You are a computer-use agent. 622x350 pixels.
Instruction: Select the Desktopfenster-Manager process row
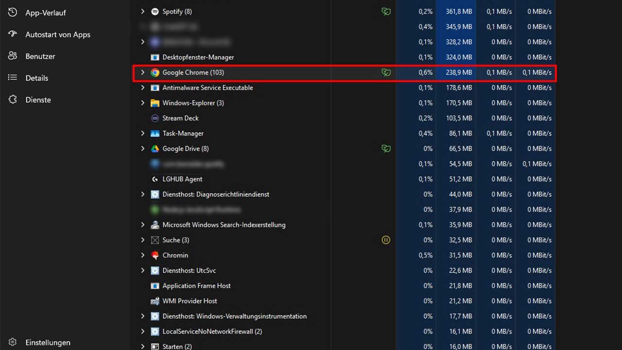[x=198, y=57]
